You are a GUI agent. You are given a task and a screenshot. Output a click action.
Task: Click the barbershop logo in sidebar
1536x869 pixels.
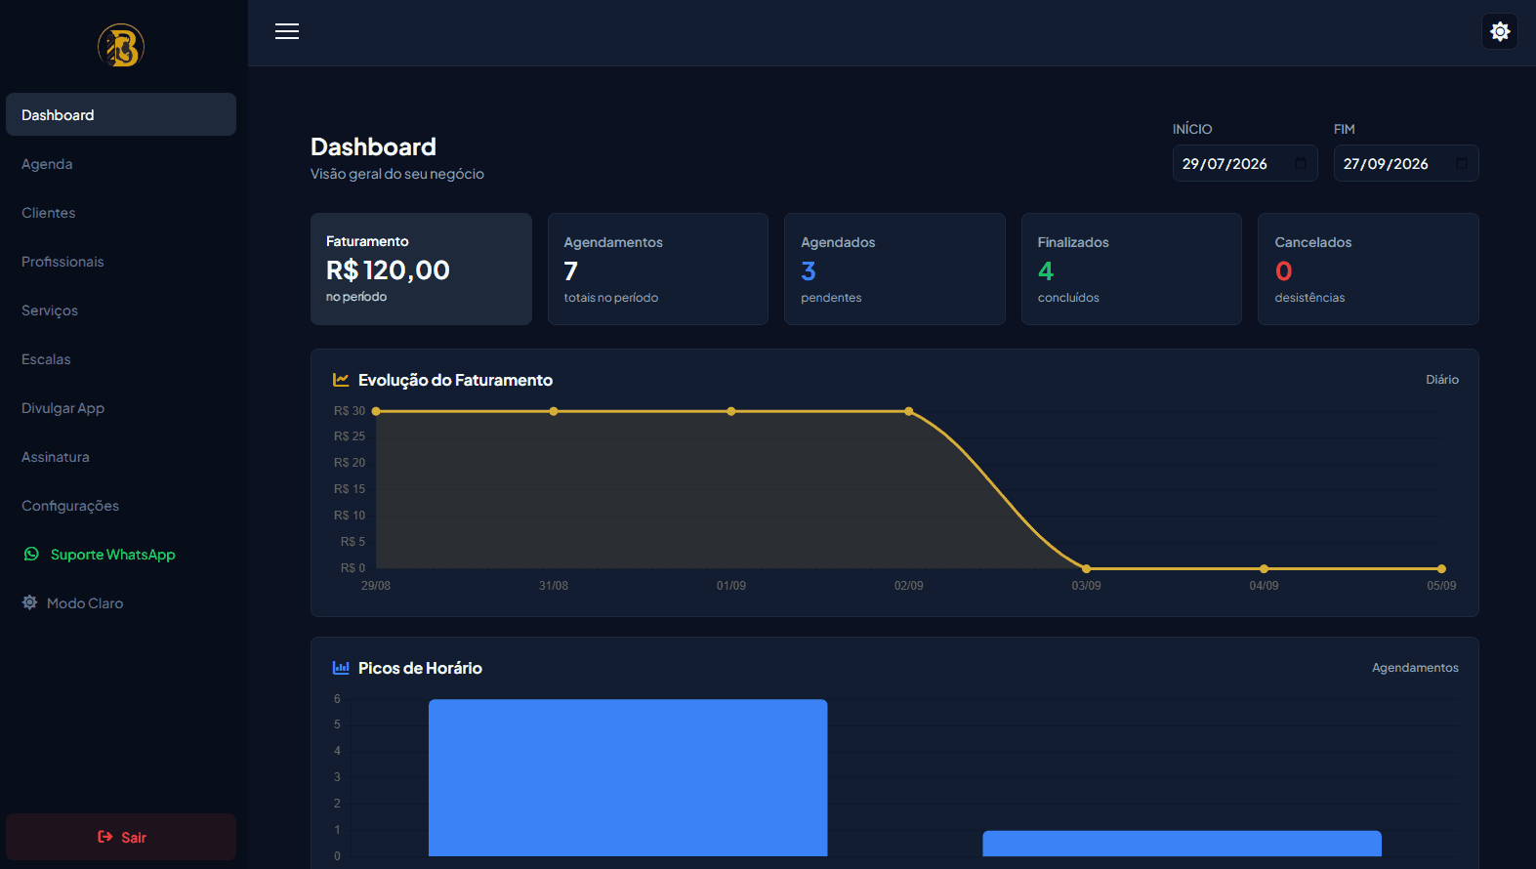tap(121, 45)
